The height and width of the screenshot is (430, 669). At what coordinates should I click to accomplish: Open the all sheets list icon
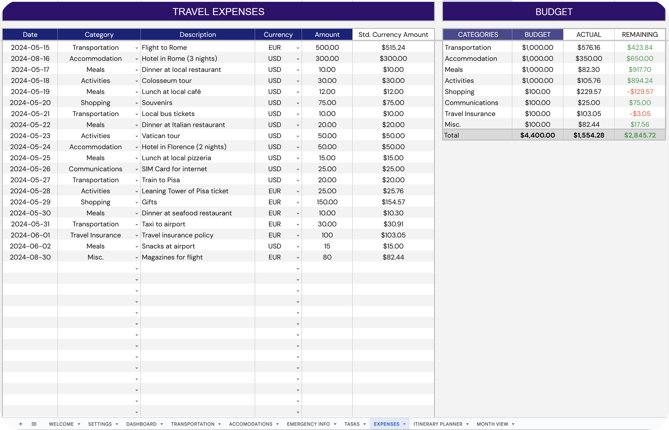point(34,424)
